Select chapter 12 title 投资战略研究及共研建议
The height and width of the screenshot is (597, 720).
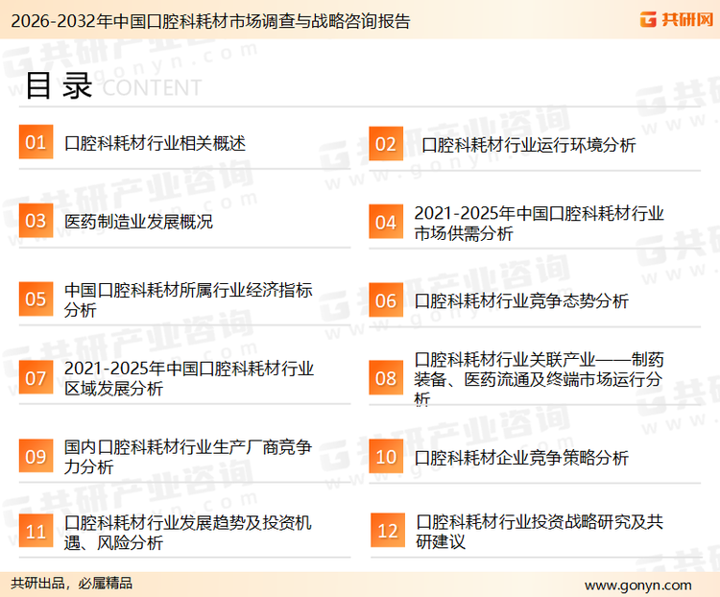(540, 532)
